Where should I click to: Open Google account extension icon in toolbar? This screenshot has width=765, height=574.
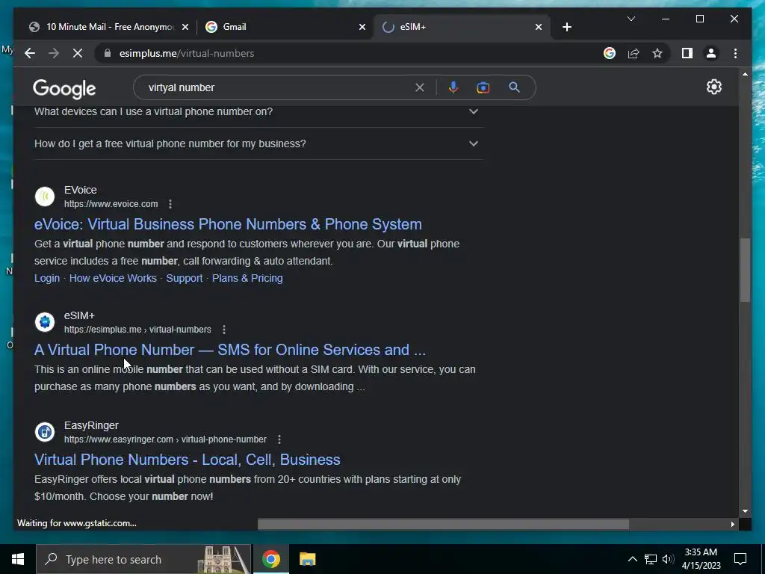(610, 53)
